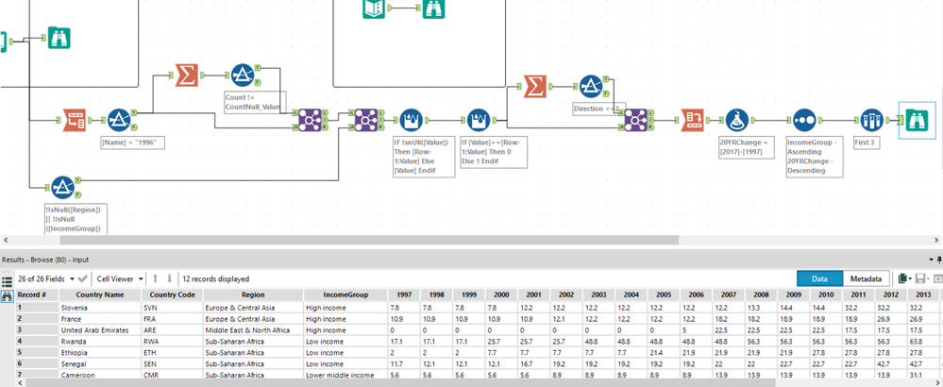The image size is (943, 387).
Task: Click the 2013 column header
Action: point(924,295)
